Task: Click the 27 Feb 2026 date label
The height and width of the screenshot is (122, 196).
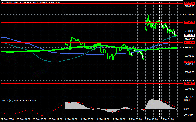Action: point(7,119)
